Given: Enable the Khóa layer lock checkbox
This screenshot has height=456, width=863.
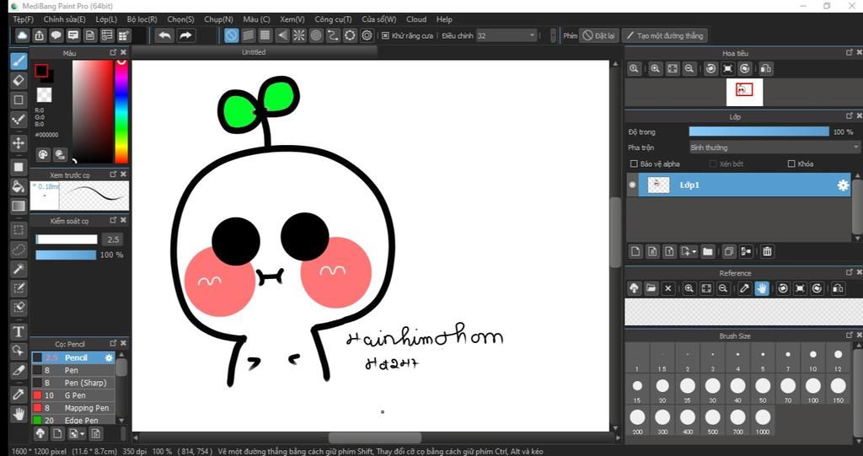Looking at the screenshot, I should click(x=791, y=164).
